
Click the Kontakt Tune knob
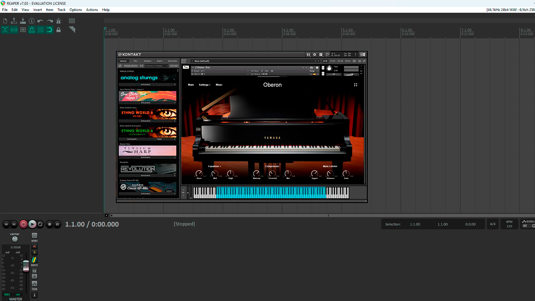pyautogui.click(x=329, y=69)
